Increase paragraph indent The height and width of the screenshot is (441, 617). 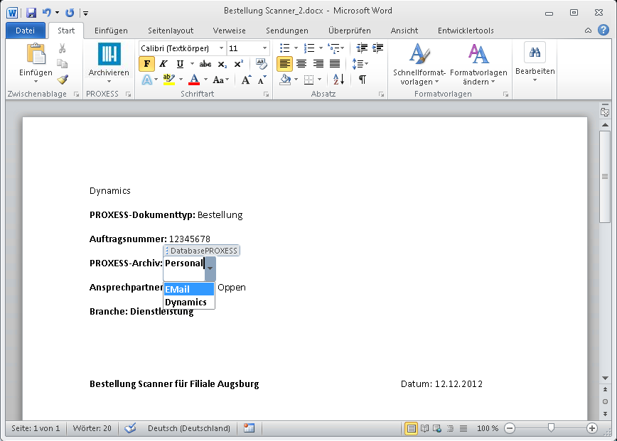click(377, 48)
